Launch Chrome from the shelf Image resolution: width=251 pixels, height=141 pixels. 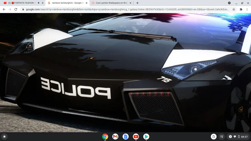[x=105, y=137]
